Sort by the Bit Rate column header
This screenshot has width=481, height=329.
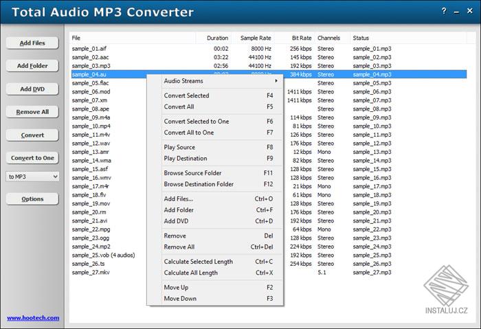[x=295, y=38]
